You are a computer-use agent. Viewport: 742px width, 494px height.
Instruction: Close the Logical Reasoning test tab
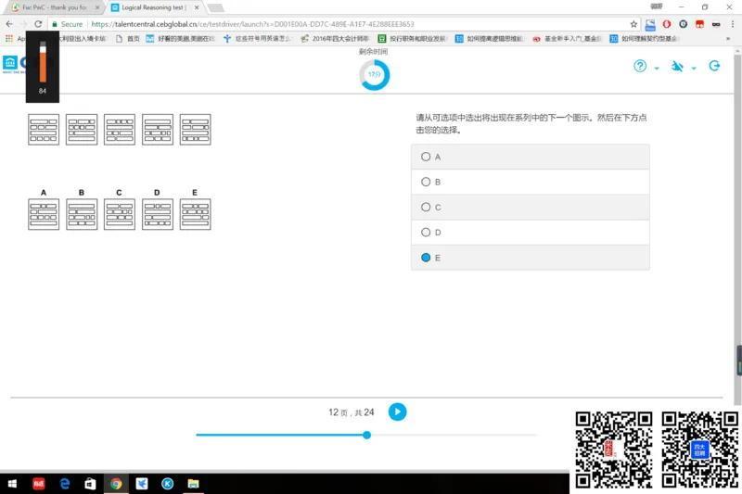click(x=197, y=7)
